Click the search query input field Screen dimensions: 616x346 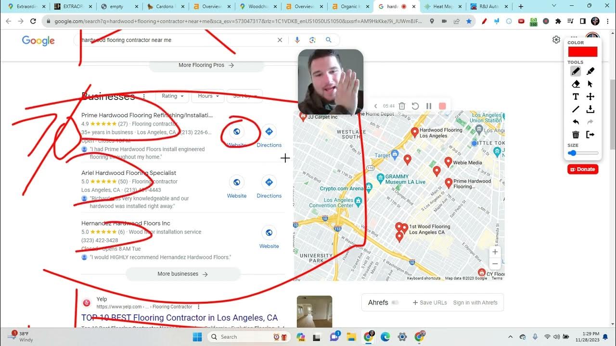click(176, 40)
